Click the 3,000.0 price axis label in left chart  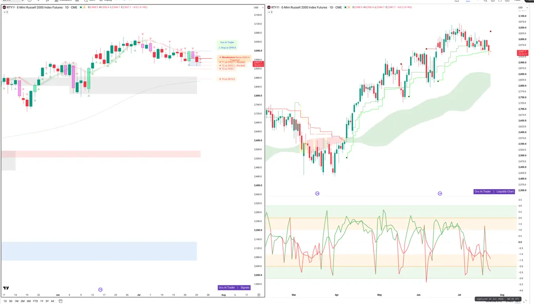(258, 51)
